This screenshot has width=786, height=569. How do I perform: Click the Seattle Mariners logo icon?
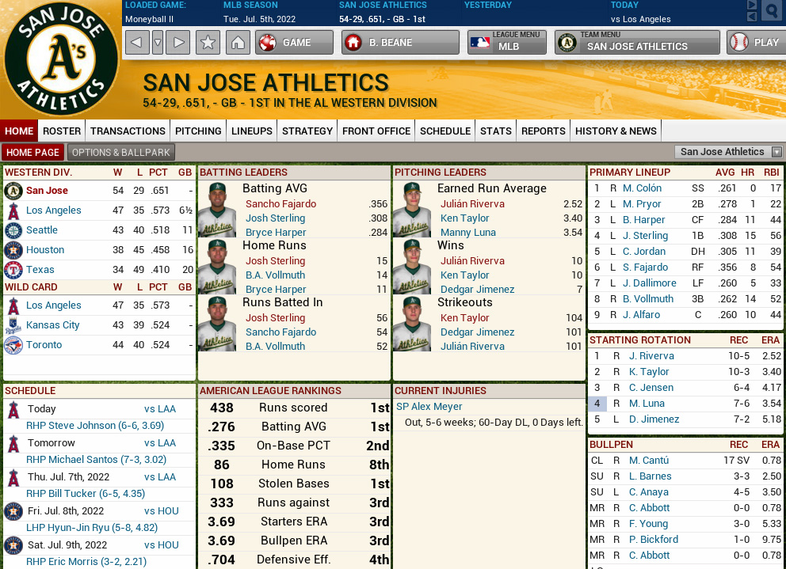13,230
